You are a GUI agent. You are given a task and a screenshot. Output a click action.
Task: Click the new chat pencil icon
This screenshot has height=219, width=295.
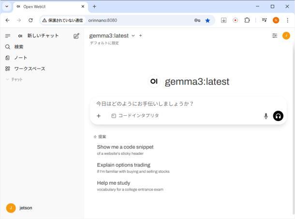76,36
